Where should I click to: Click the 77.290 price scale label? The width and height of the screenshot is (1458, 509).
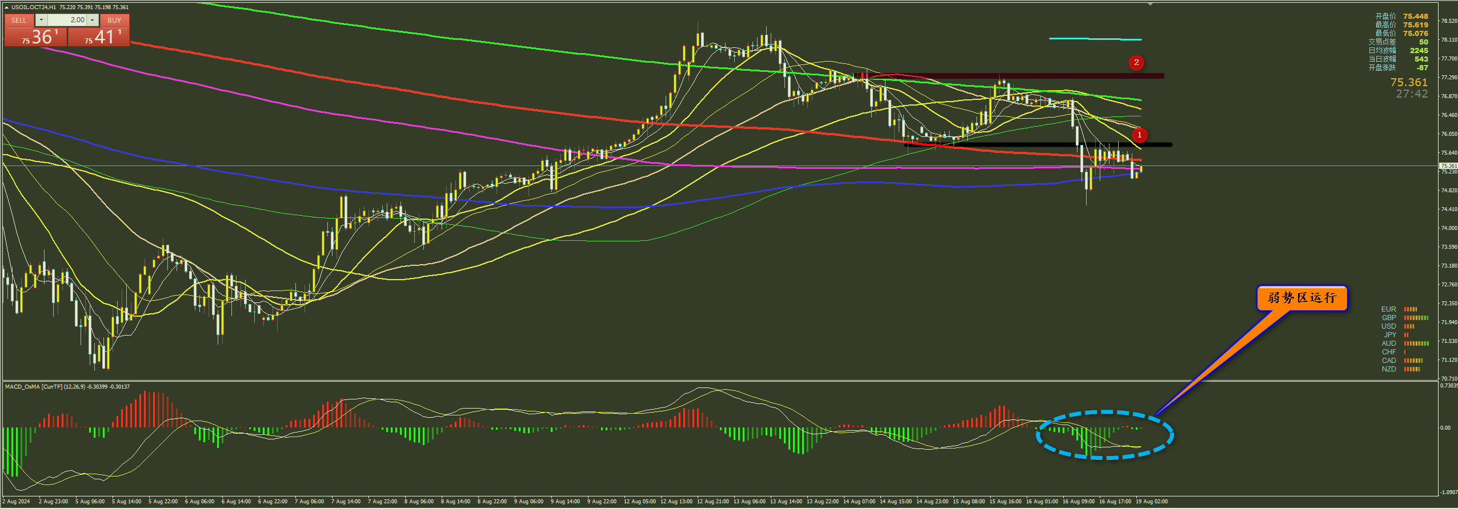(x=1448, y=78)
